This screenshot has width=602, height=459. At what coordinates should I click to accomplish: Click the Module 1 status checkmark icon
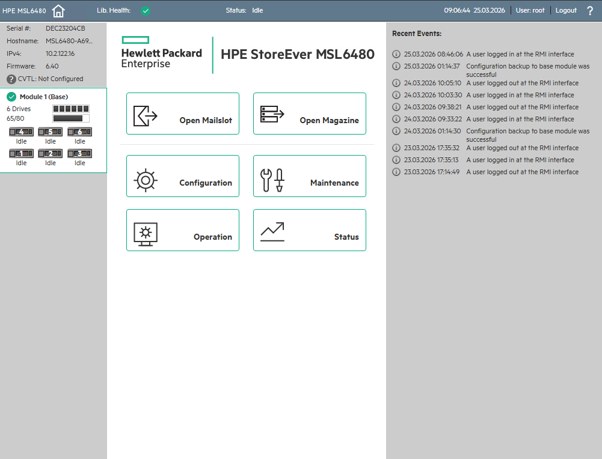[x=11, y=97]
